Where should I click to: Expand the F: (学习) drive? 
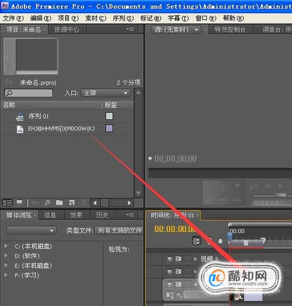click(6, 275)
